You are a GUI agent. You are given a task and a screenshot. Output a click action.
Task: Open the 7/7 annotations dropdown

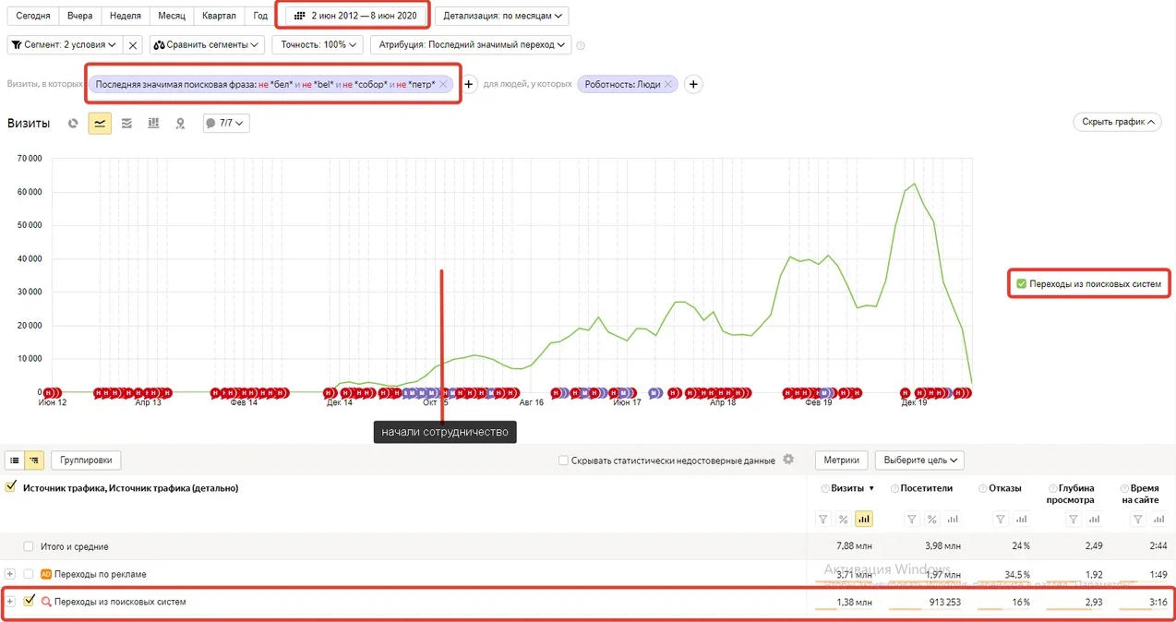(226, 123)
